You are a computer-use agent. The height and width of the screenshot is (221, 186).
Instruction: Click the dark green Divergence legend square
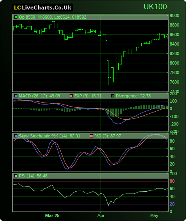(x=113, y=96)
